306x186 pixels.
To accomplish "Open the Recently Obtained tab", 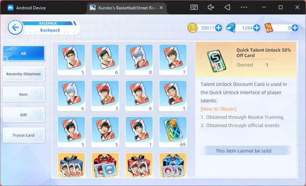I will pyautogui.click(x=24, y=74).
